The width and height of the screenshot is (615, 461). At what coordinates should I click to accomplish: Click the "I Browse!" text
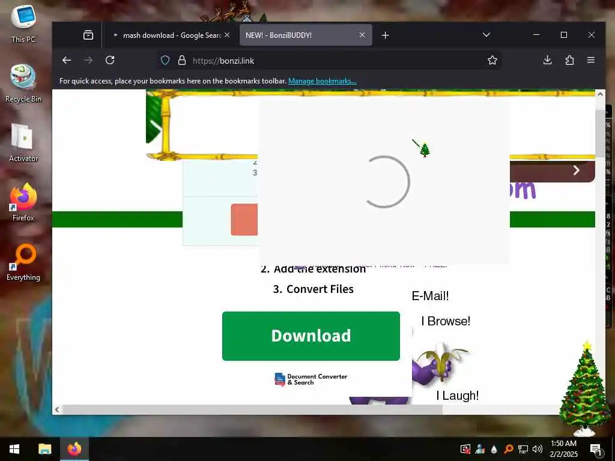pos(446,322)
